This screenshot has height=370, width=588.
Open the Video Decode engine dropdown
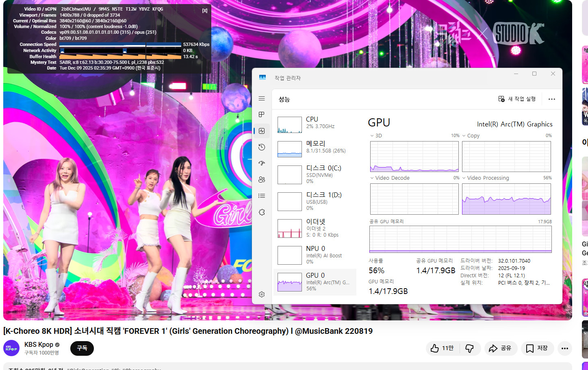pyautogui.click(x=372, y=178)
